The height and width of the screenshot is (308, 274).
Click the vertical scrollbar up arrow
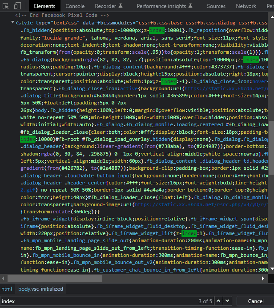coord(272,17)
